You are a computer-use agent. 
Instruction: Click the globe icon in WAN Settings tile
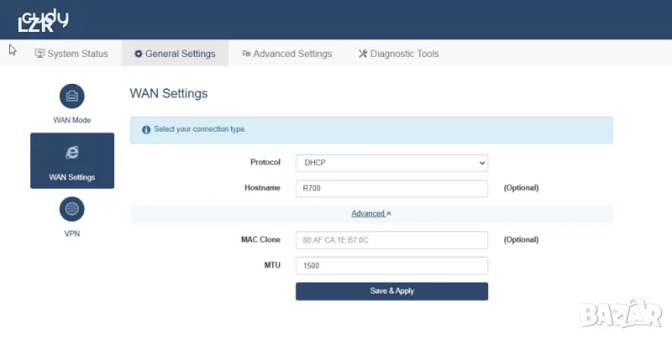coord(71,152)
